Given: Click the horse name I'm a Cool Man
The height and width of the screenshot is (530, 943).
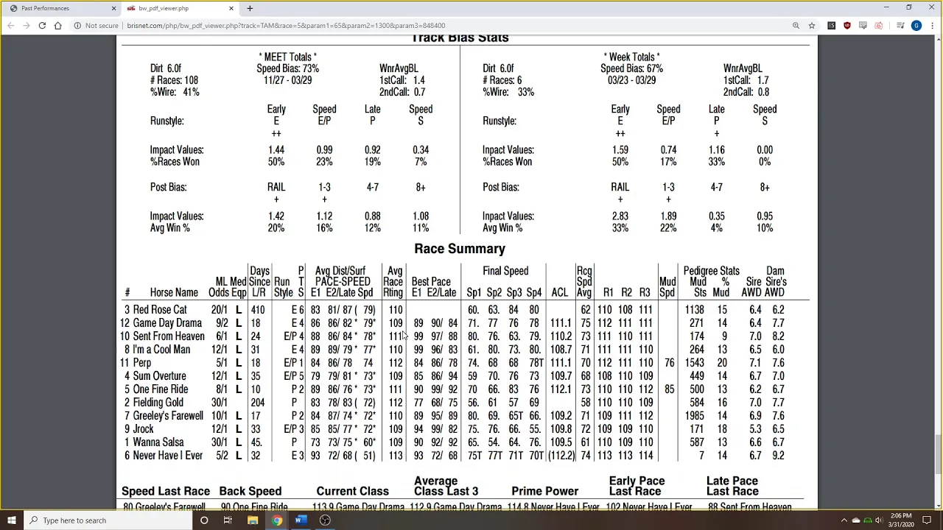Looking at the screenshot, I should (x=161, y=350).
